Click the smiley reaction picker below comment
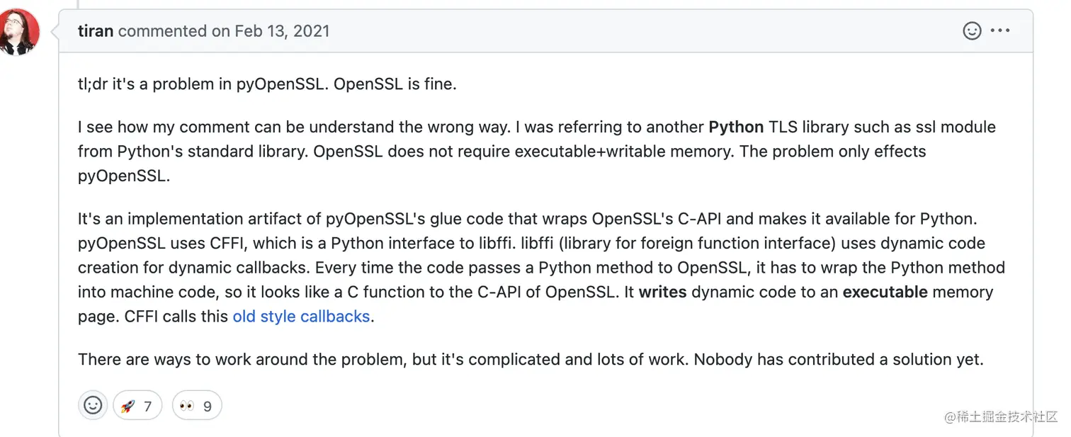 point(93,405)
